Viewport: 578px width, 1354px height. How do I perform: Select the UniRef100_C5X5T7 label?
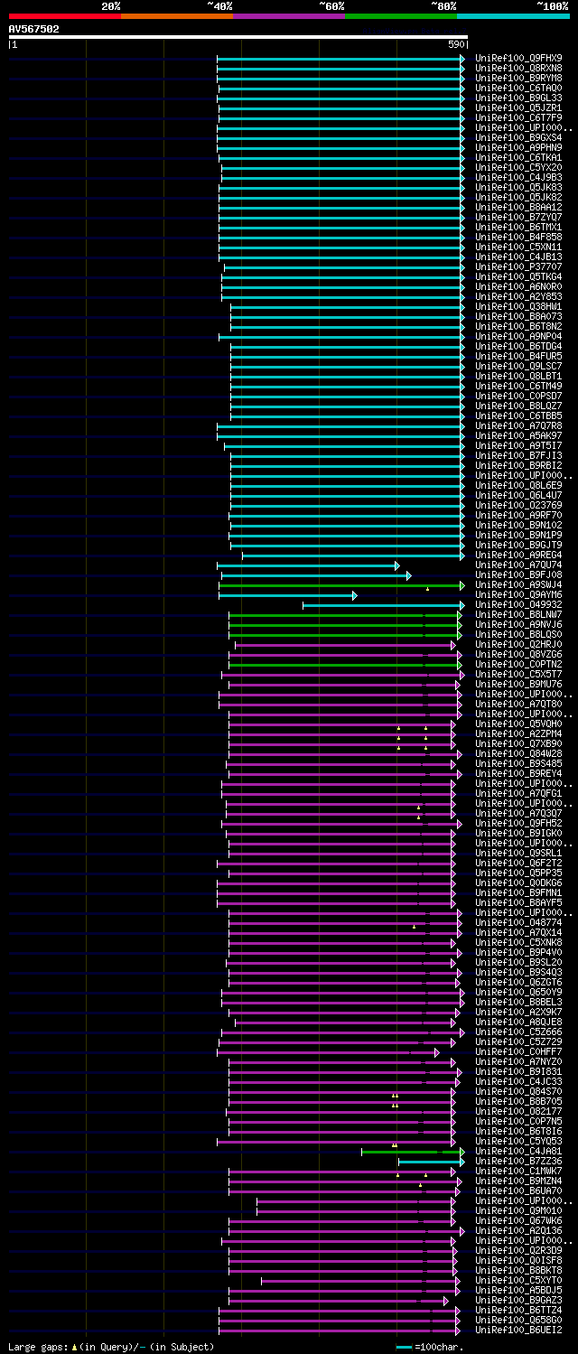tap(518, 674)
